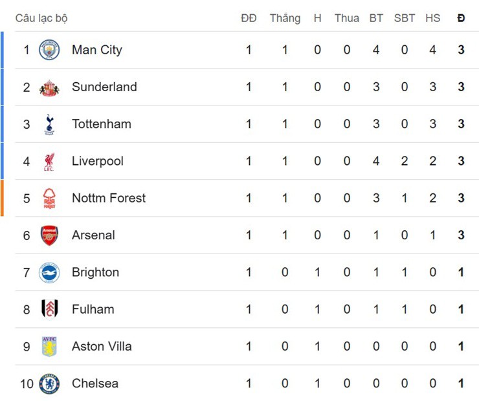Click the Câu lạc bộ header

click(x=41, y=18)
